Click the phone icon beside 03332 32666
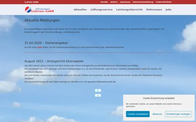196x122 pixels. tap(25, 2)
